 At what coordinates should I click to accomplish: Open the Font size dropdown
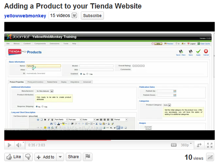[x=75, y=119]
